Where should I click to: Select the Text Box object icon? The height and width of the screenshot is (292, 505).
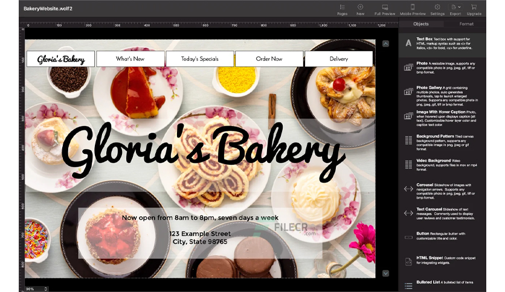[x=408, y=43]
